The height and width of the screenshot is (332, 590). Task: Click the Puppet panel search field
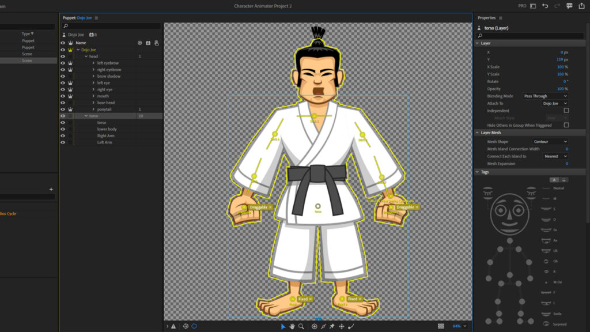pyautogui.click(x=112, y=26)
